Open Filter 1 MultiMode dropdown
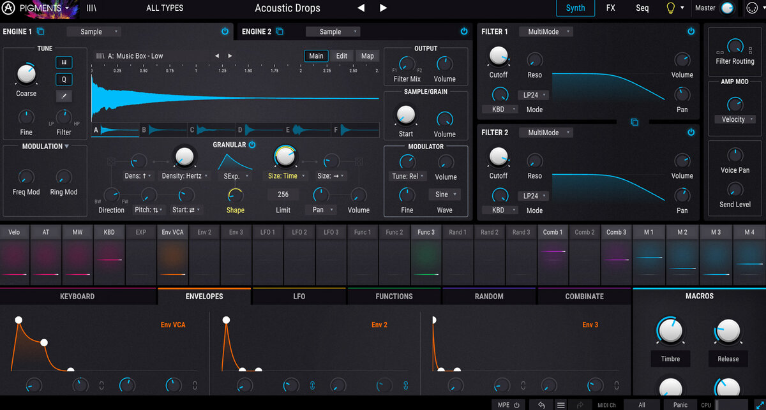This screenshot has width=766, height=410. pos(546,31)
